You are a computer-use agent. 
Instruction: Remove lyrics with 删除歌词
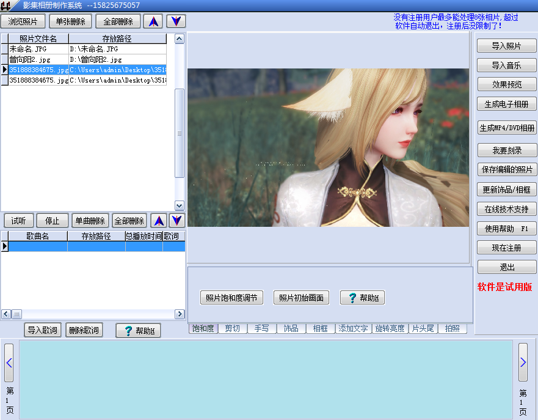pos(84,330)
